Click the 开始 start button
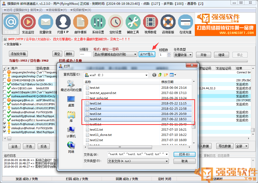The width and height of the screenshot is (258, 183). coord(203,55)
